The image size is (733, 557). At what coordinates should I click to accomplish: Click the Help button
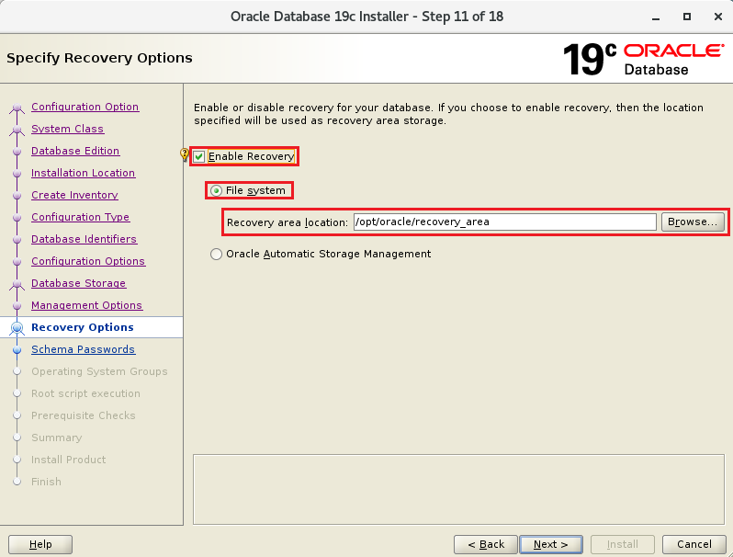(40, 544)
